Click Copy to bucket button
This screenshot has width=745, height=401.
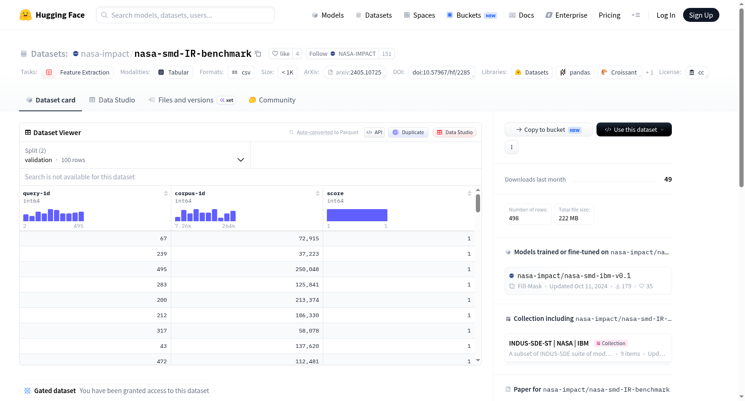click(x=549, y=129)
